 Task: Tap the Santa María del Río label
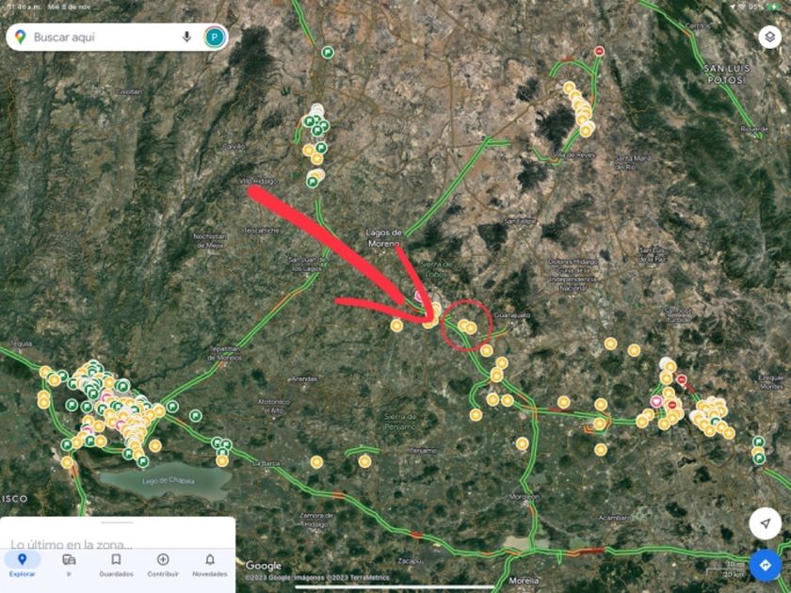pos(633,162)
